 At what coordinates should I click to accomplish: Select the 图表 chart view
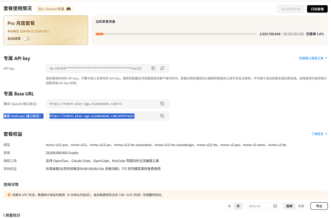coord(289,206)
